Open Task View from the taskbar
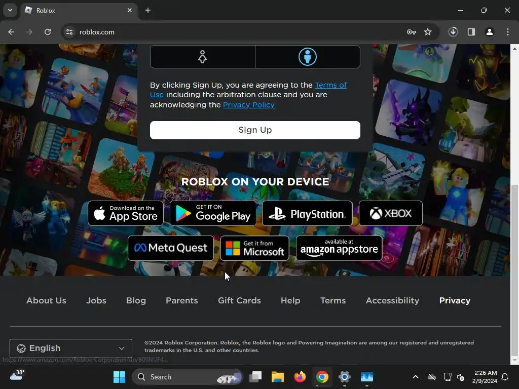The width and height of the screenshot is (519, 389). point(255,377)
